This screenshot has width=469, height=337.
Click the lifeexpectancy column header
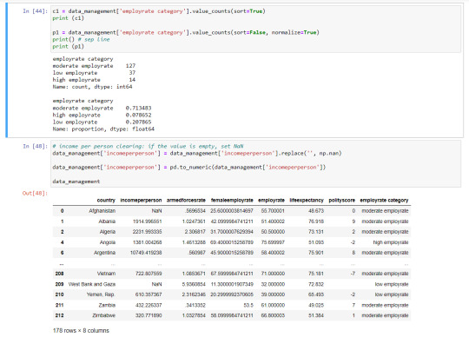tap(307, 200)
